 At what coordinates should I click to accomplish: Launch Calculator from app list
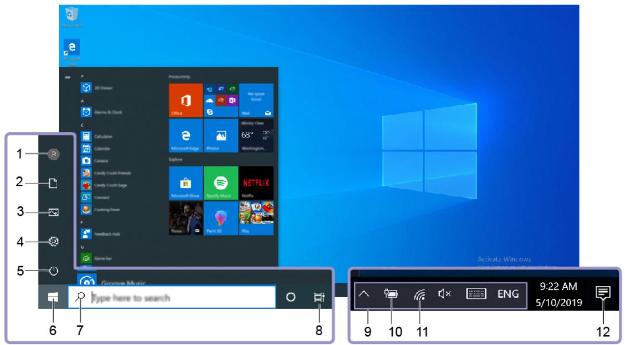coord(96,136)
